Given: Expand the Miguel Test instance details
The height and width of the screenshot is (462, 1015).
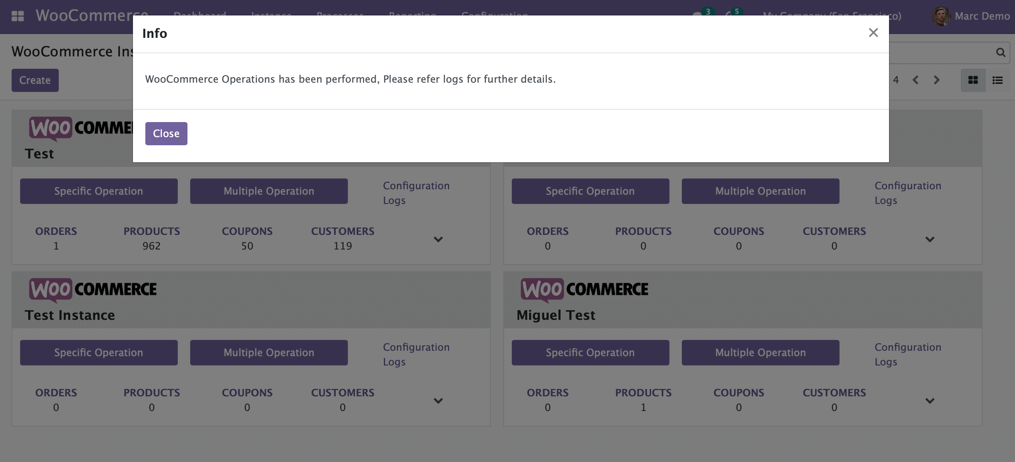Looking at the screenshot, I should pyautogui.click(x=930, y=401).
